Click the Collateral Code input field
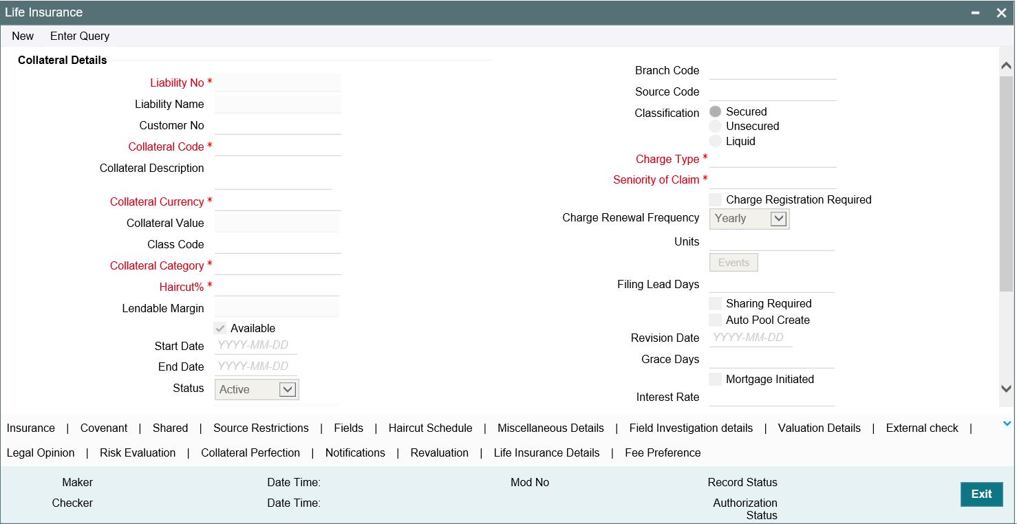Image resolution: width=1017 pixels, height=524 pixels. 278,146
